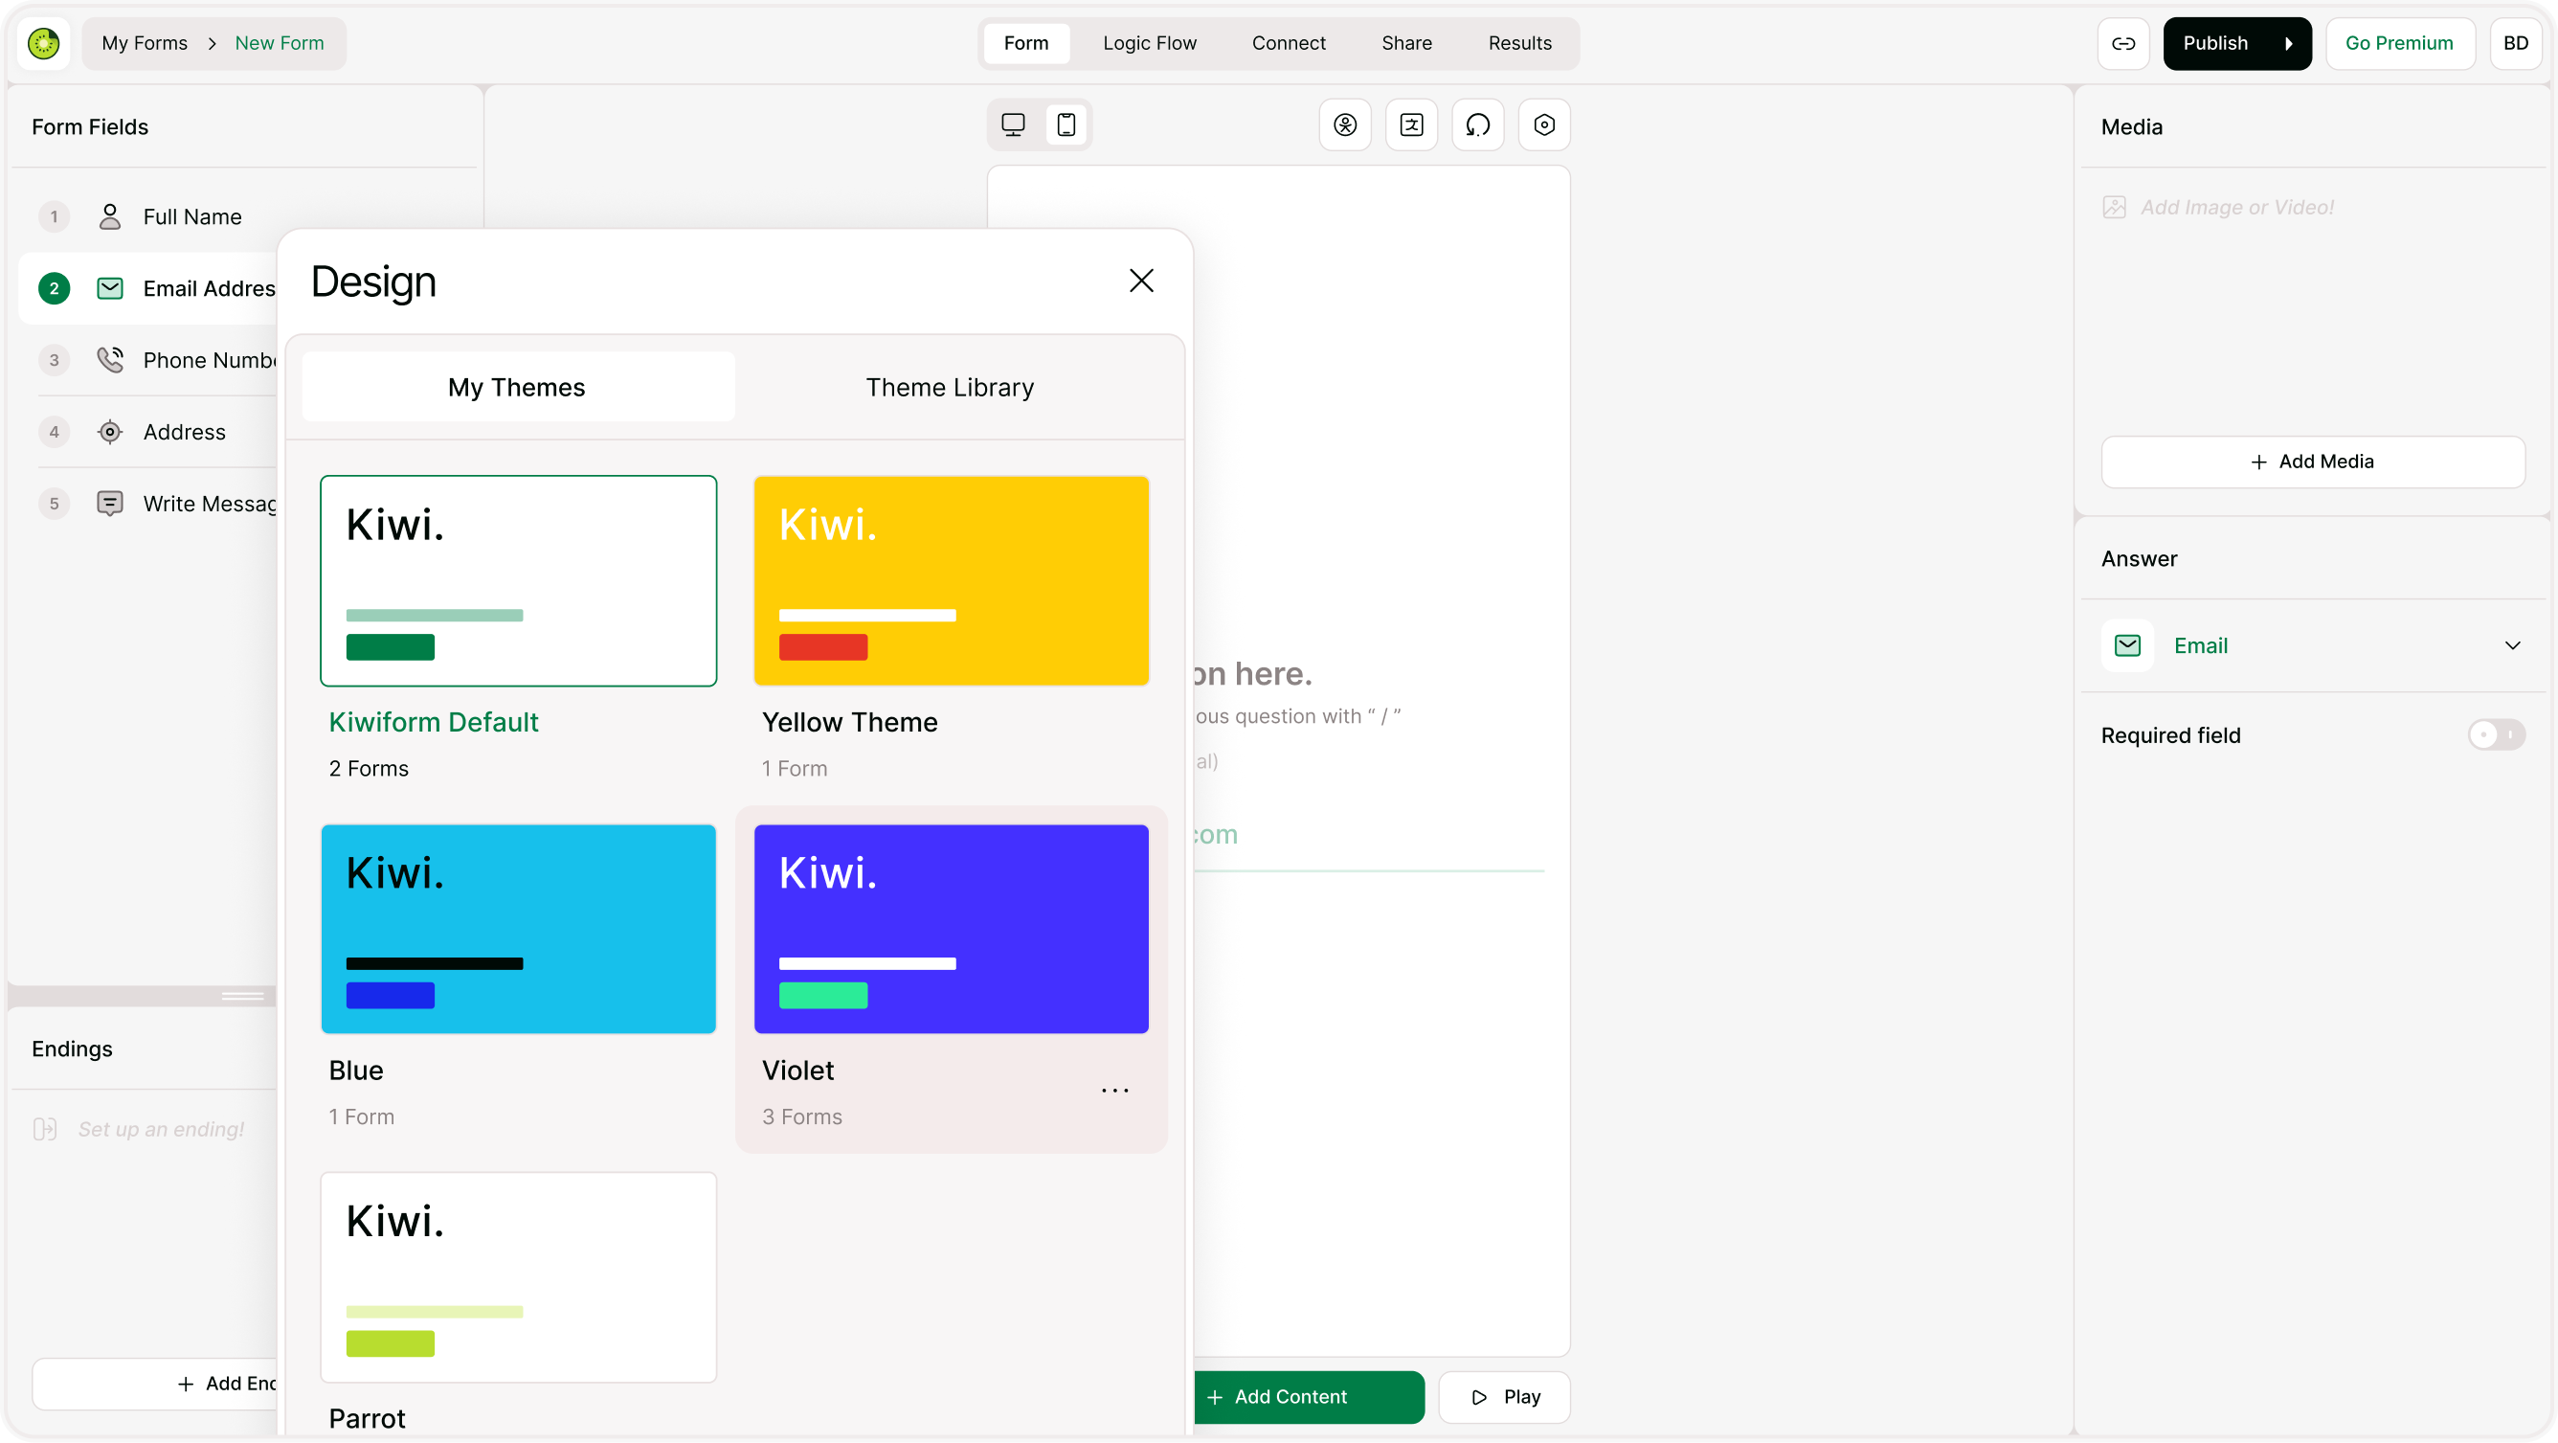2558x1443 pixels.
Task: Click the Play preview button
Action: 1503,1395
